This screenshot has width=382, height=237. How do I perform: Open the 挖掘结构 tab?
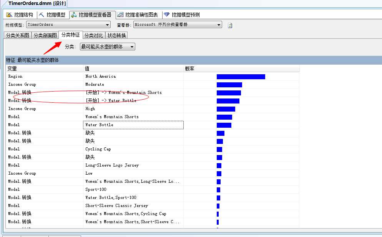pyautogui.click(x=20, y=15)
